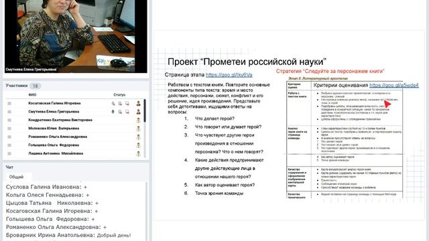Image resolution: width=429 pixels, height=241 pixels.
Task: Click red text Стратегия “Следуйте за персонажем книги”
Action: pyautogui.click(x=330, y=71)
